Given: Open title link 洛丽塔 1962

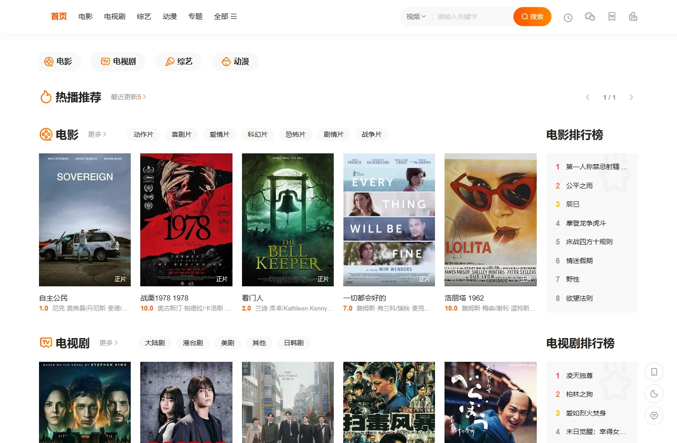Looking at the screenshot, I should pyautogui.click(x=464, y=298).
